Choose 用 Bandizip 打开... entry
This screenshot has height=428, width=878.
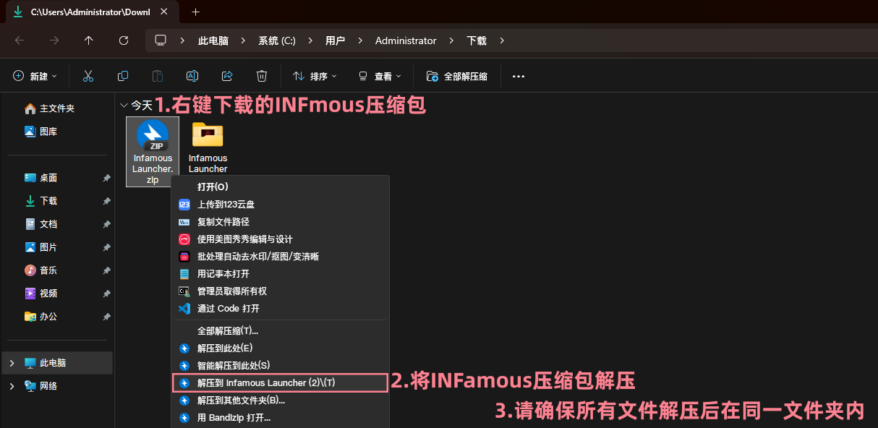tap(281, 418)
